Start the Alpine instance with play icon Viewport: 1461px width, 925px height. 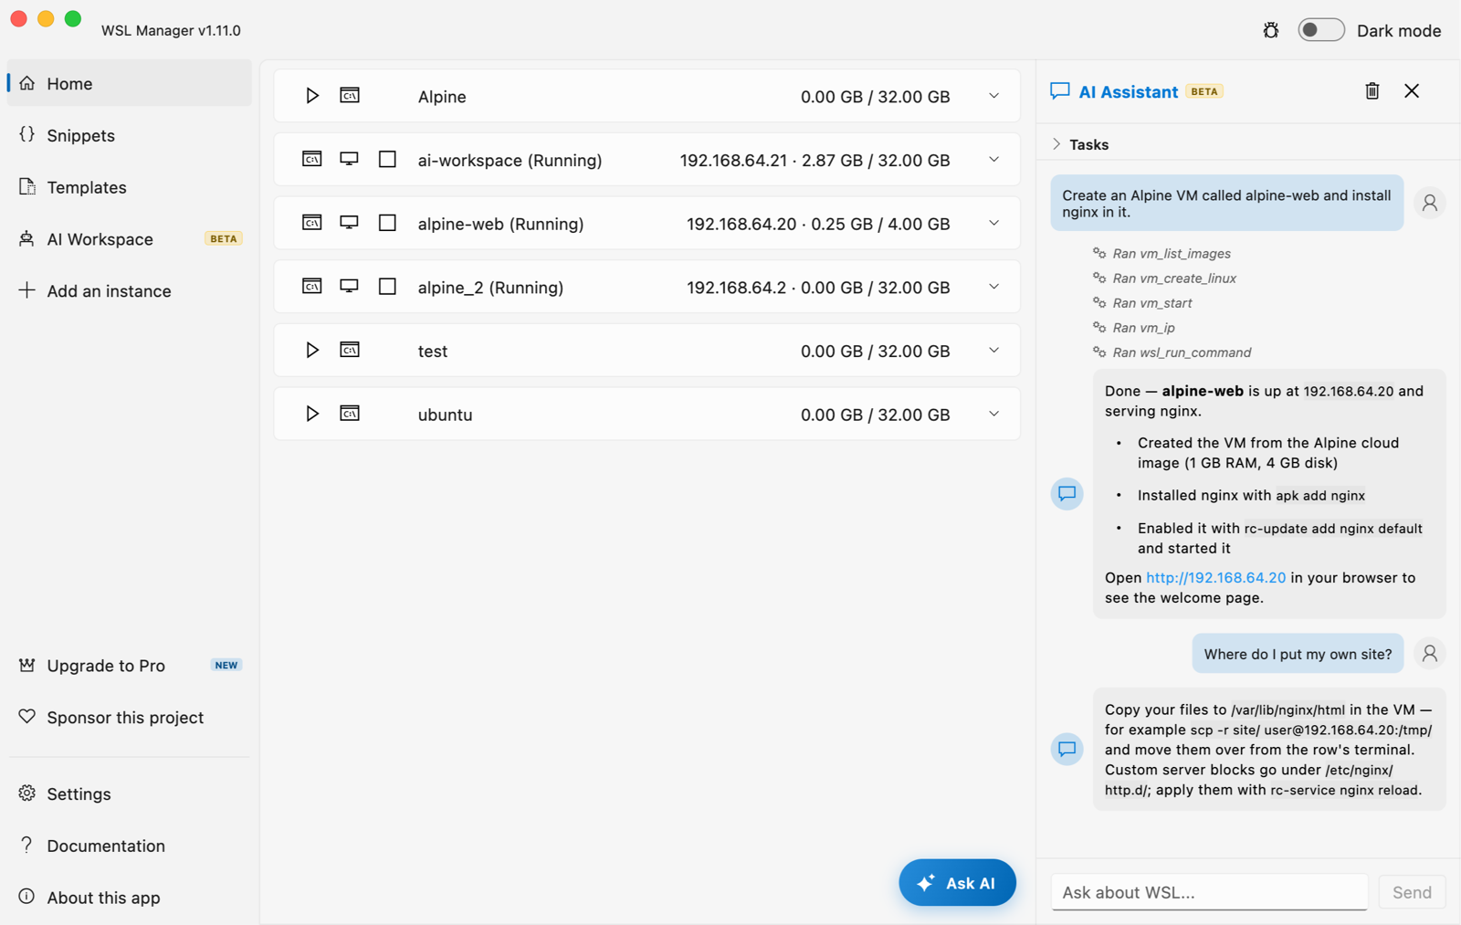coord(311,96)
